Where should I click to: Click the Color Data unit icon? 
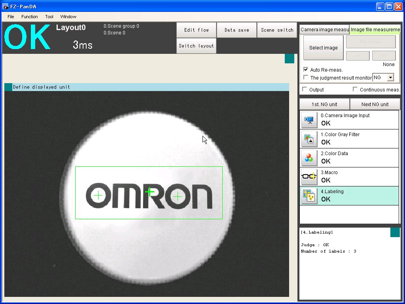point(309,158)
